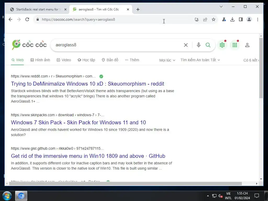Open the Cốc Cốc account icon

coord(247,45)
